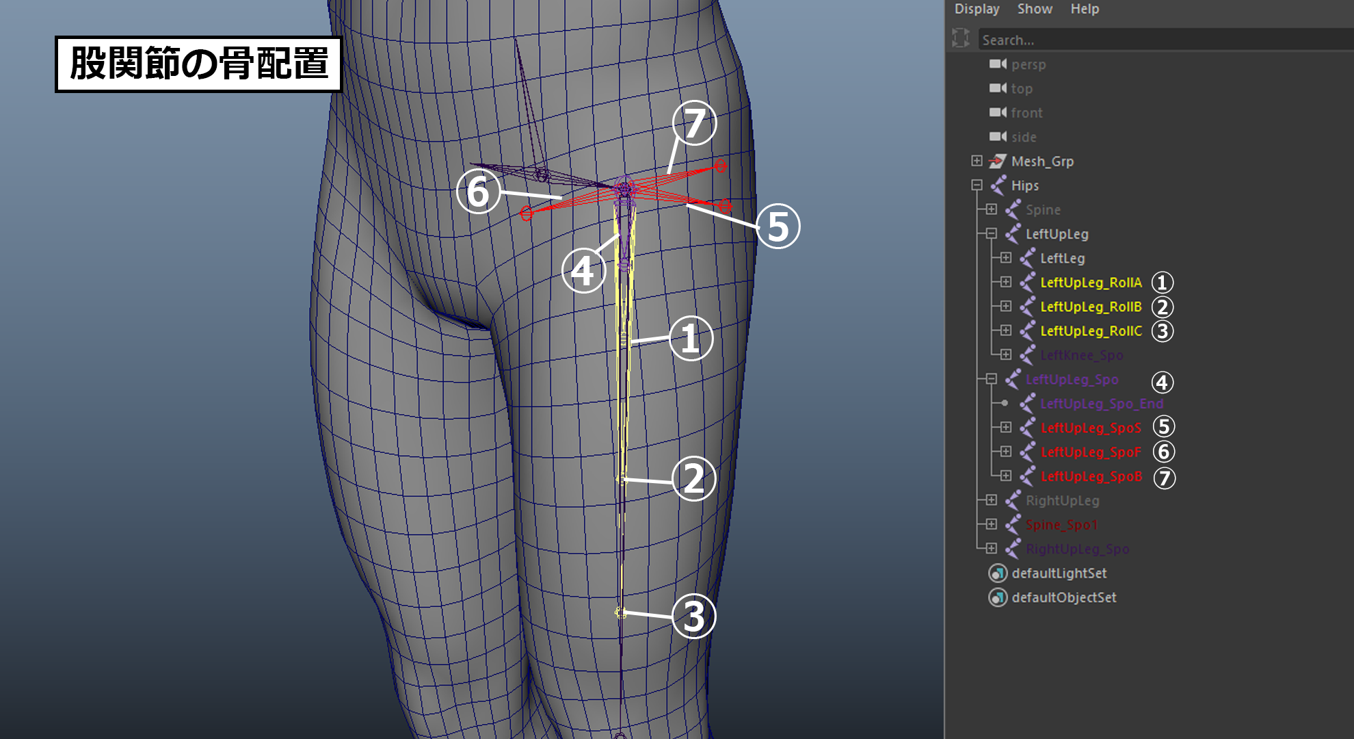Click the Mesh_Grp transform icon
1354x739 pixels.
998,161
